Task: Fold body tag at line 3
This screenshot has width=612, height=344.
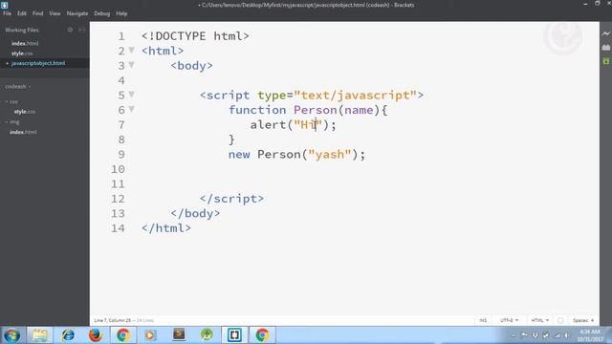Action: (132, 65)
